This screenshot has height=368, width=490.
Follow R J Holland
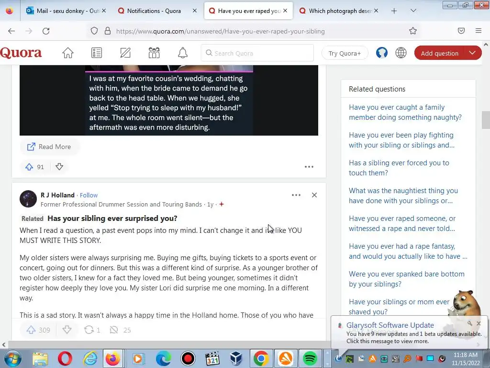(89, 195)
